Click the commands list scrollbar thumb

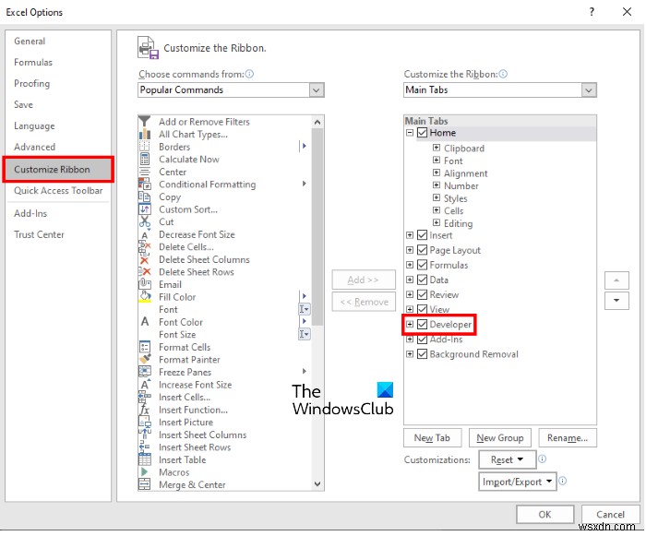317,227
